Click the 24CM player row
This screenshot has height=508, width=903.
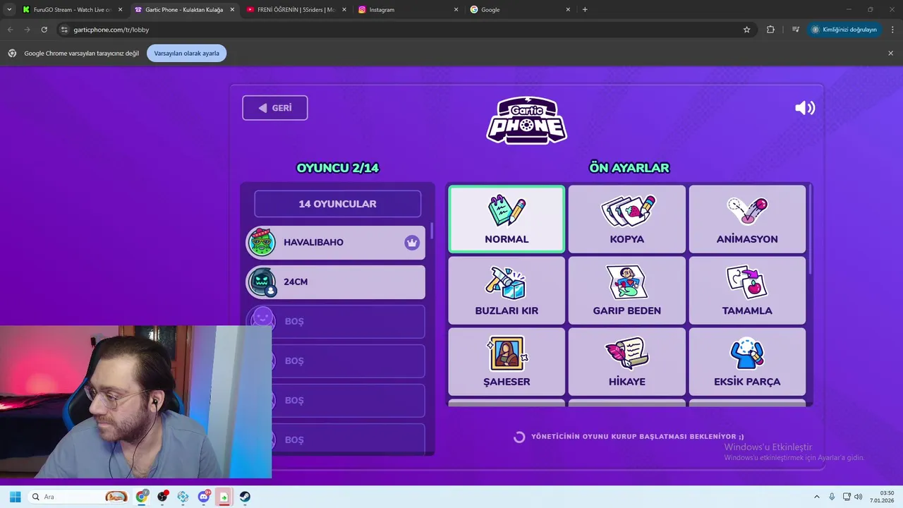pos(336,282)
